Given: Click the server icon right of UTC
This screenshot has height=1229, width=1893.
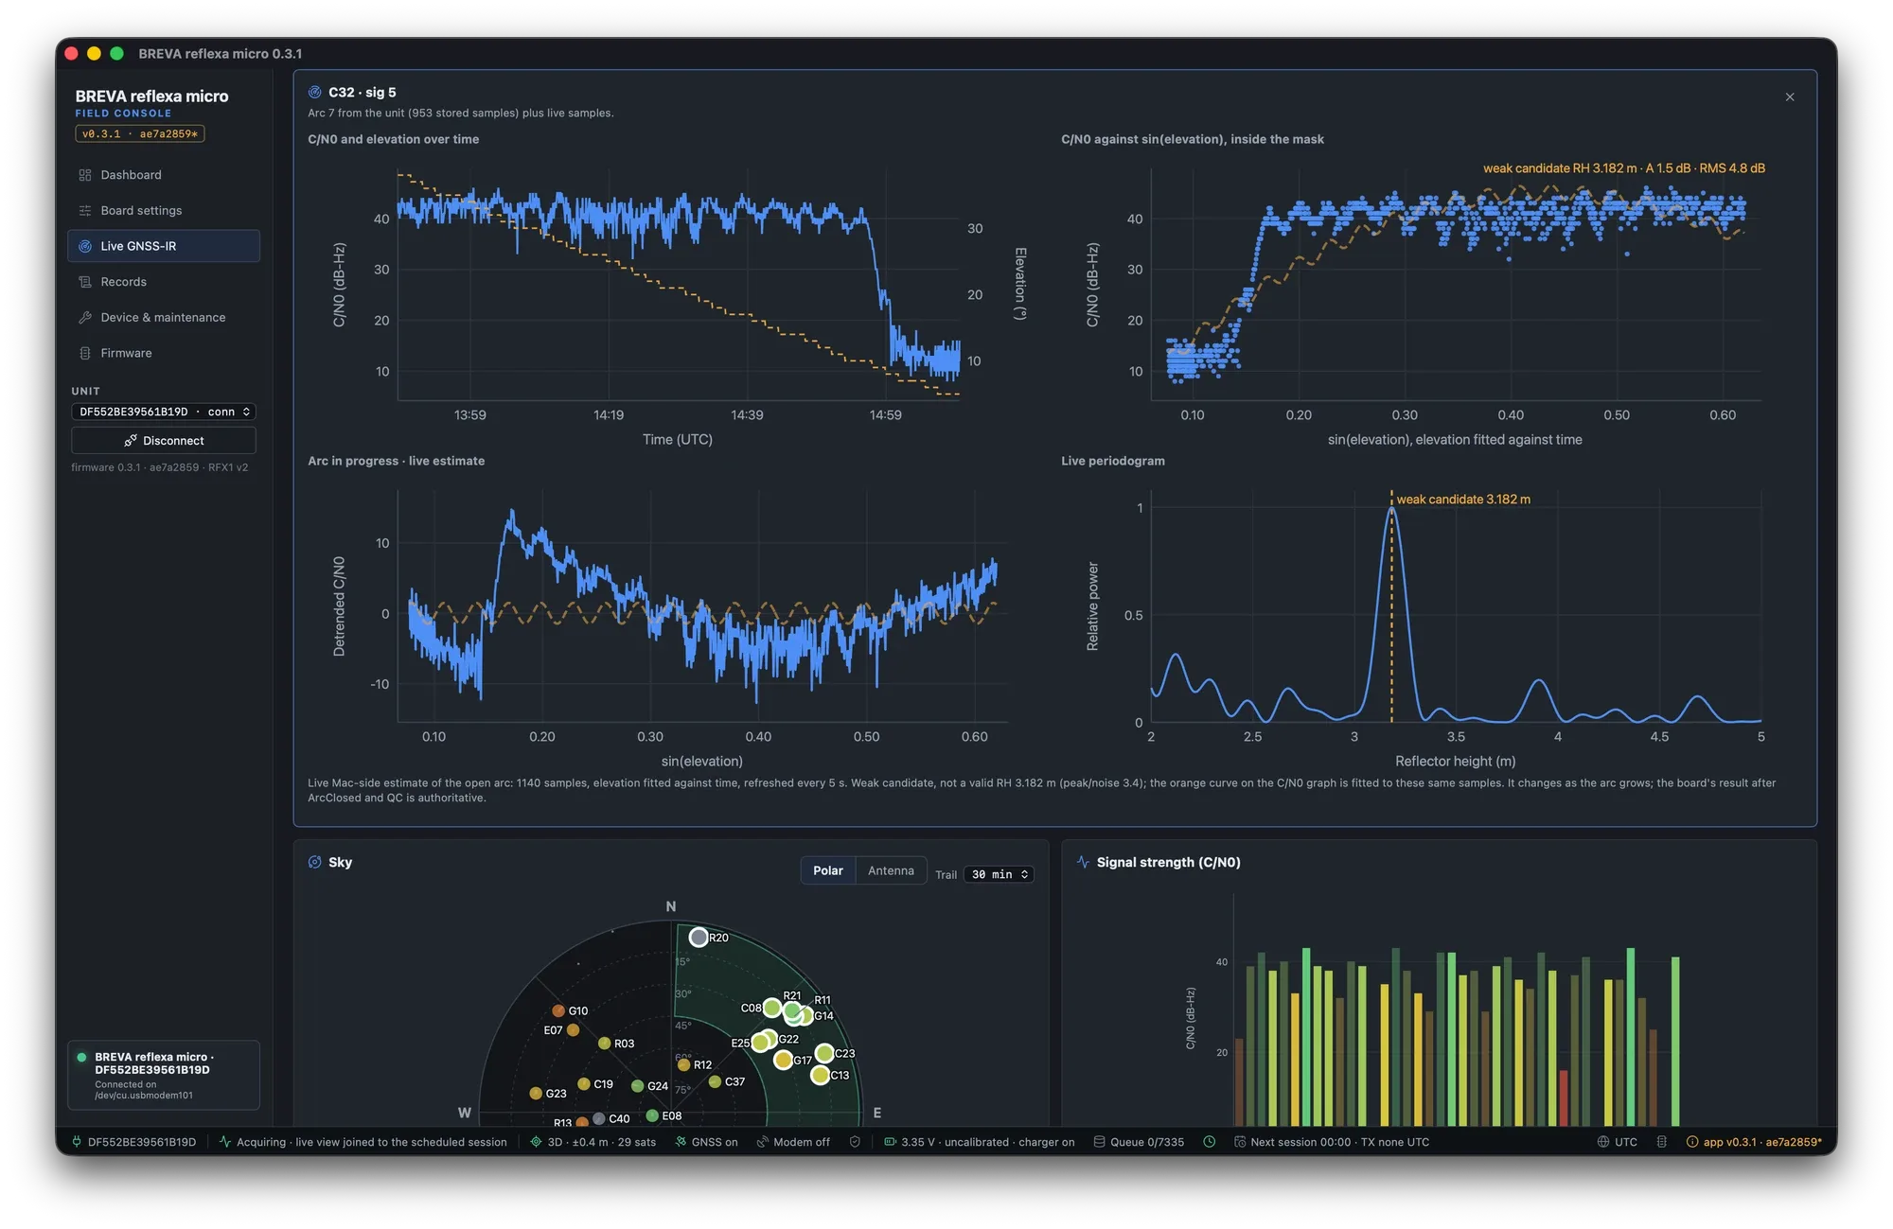Looking at the screenshot, I should click(1662, 1142).
